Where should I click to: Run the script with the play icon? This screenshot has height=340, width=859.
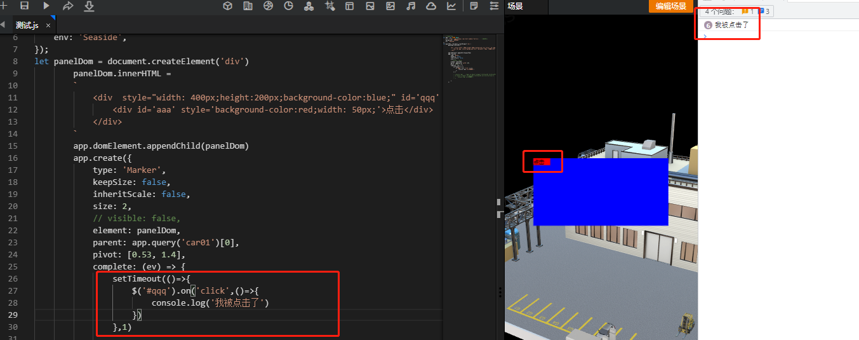click(x=46, y=6)
